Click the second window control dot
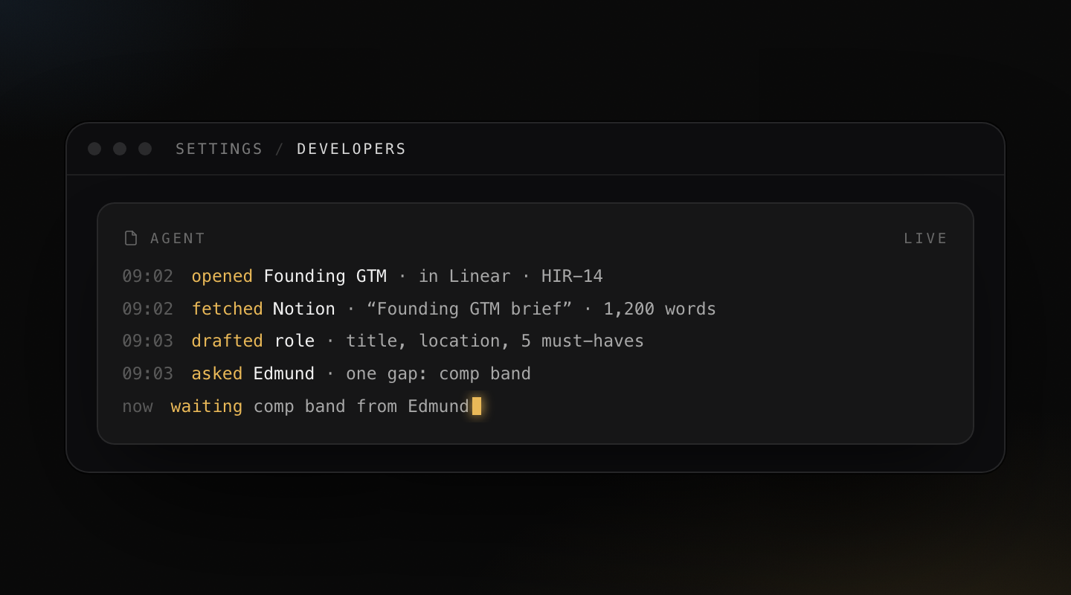1071x595 pixels. pos(120,149)
